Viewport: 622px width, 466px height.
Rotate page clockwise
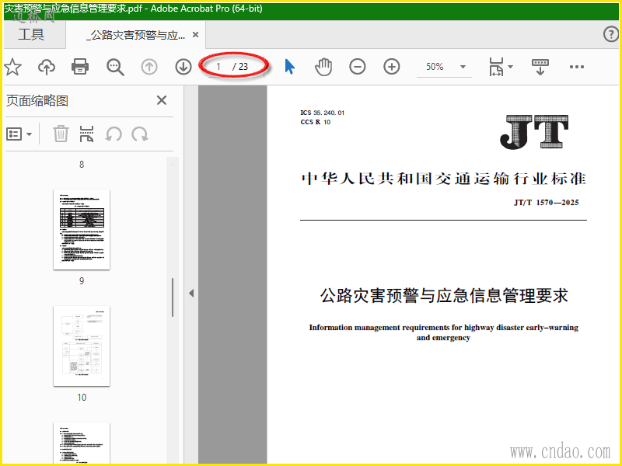pyautogui.click(x=140, y=134)
